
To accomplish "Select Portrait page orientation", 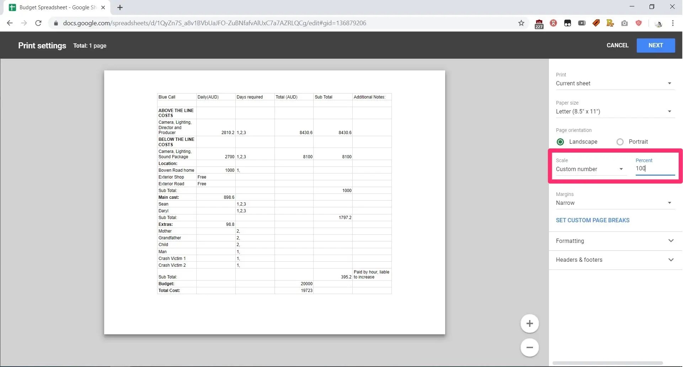I will [632, 142].
